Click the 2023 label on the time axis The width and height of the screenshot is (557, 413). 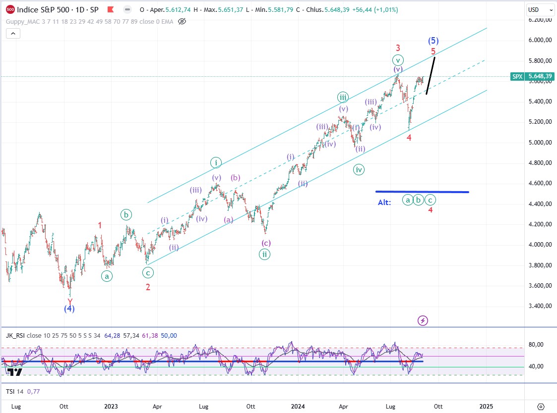click(111, 407)
